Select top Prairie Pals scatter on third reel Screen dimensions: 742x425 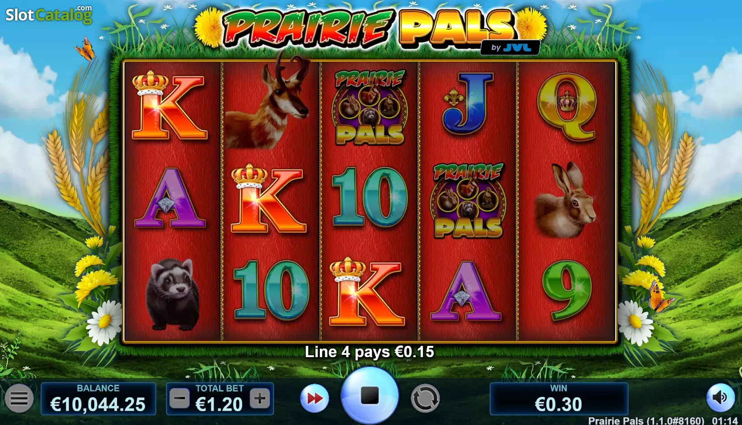pos(369,107)
